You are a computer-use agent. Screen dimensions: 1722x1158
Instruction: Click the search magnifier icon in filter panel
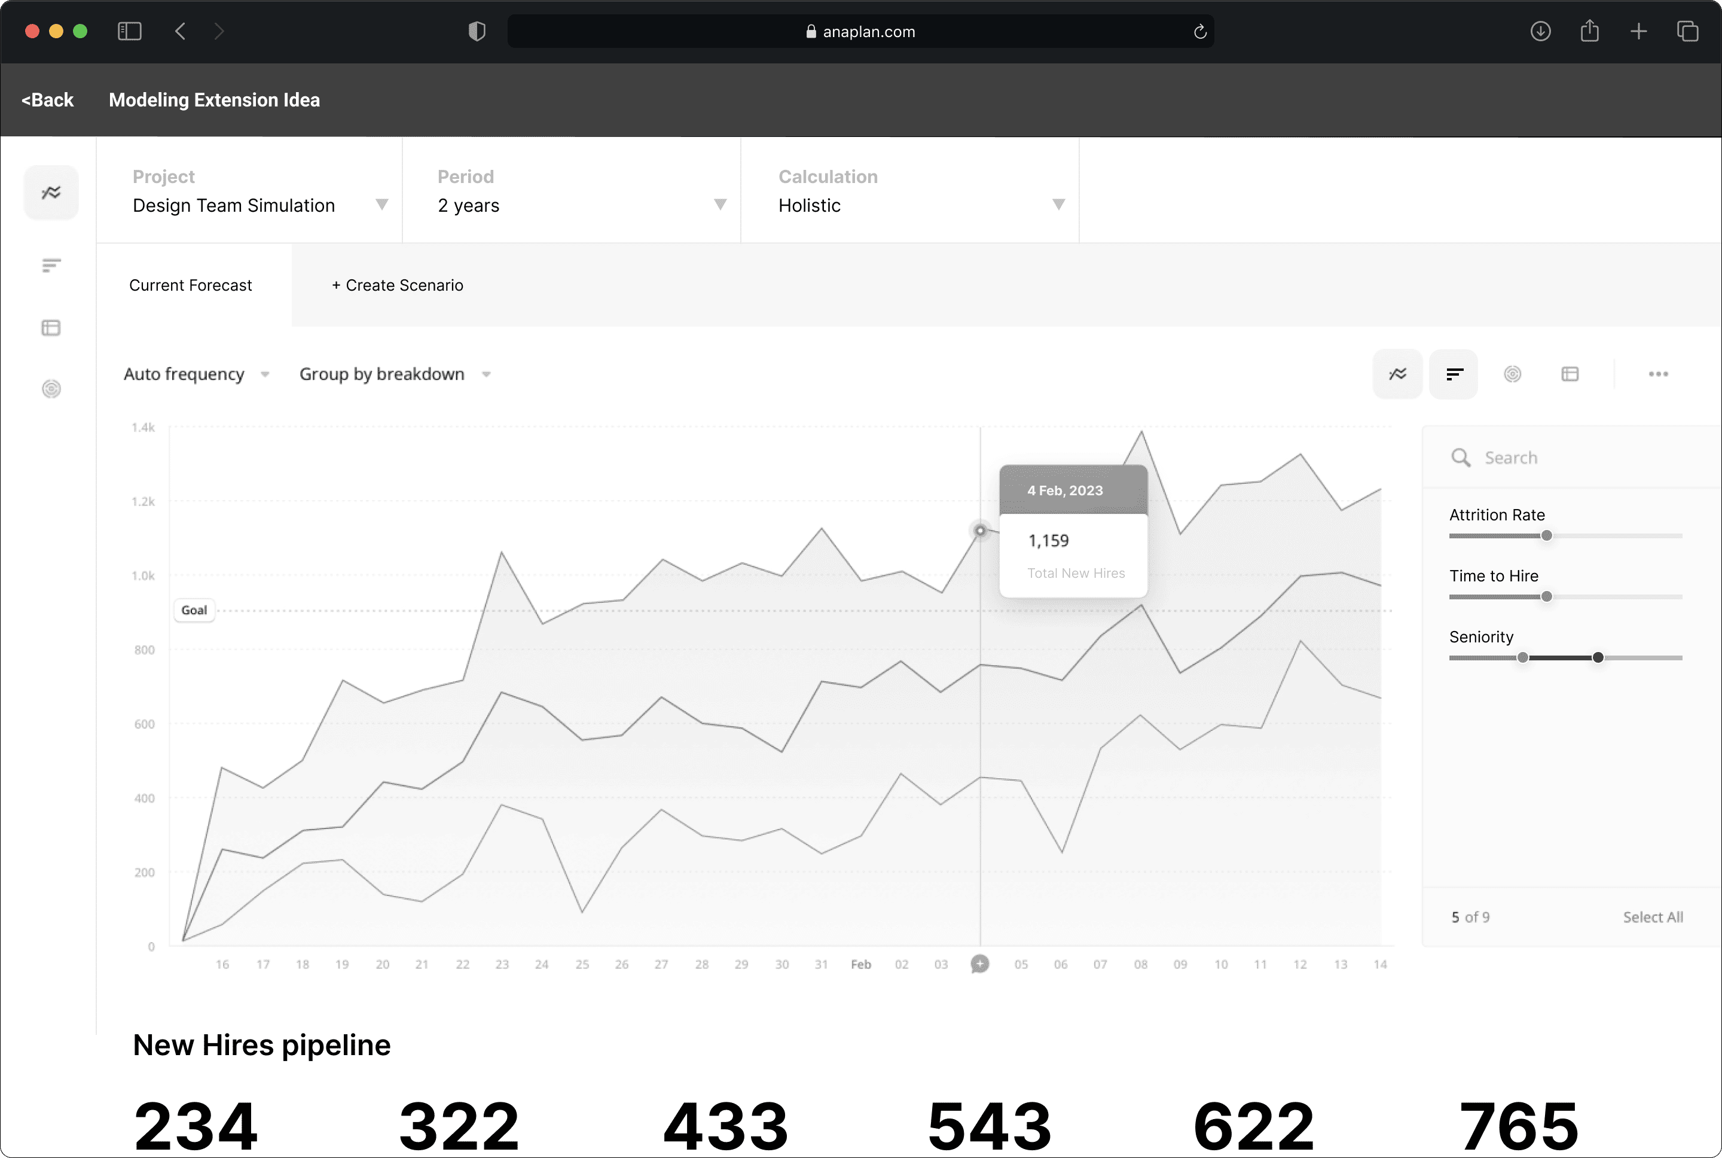click(1461, 458)
